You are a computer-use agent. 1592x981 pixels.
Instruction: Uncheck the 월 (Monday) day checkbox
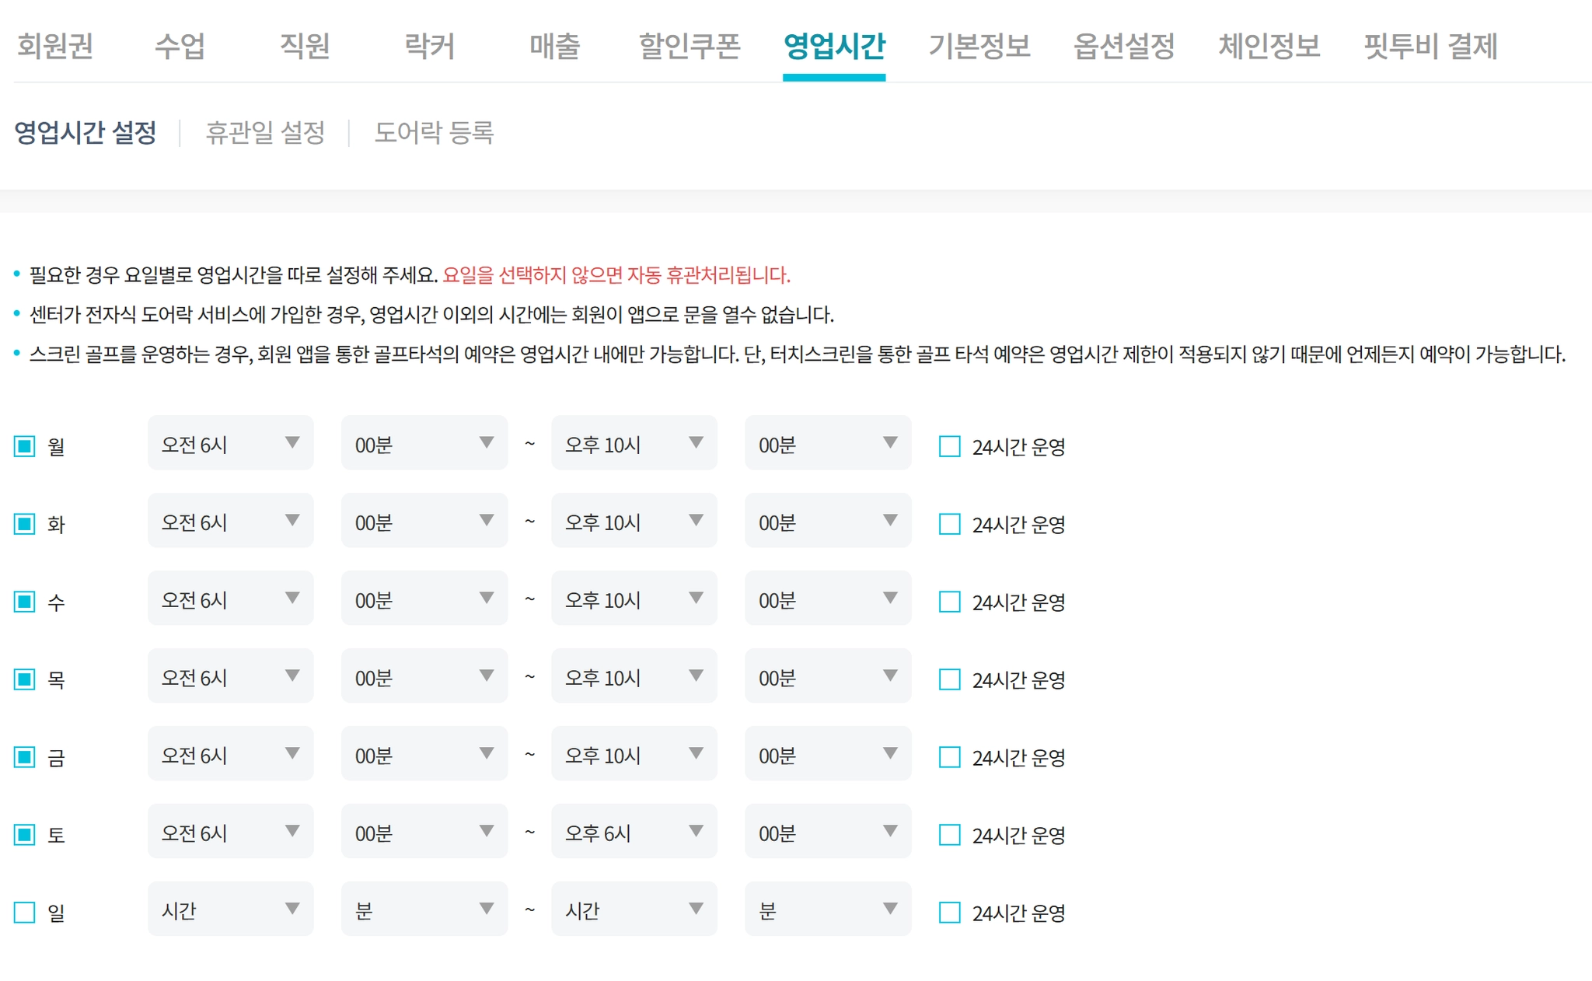pyautogui.click(x=25, y=446)
